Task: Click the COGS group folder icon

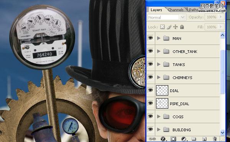Action: (166, 117)
